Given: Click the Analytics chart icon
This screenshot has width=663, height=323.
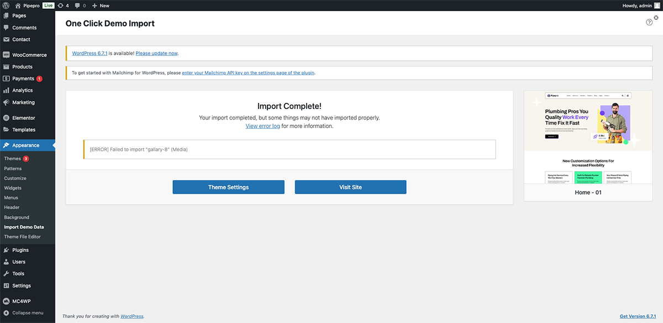Looking at the screenshot, I should pyautogui.click(x=6, y=90).
